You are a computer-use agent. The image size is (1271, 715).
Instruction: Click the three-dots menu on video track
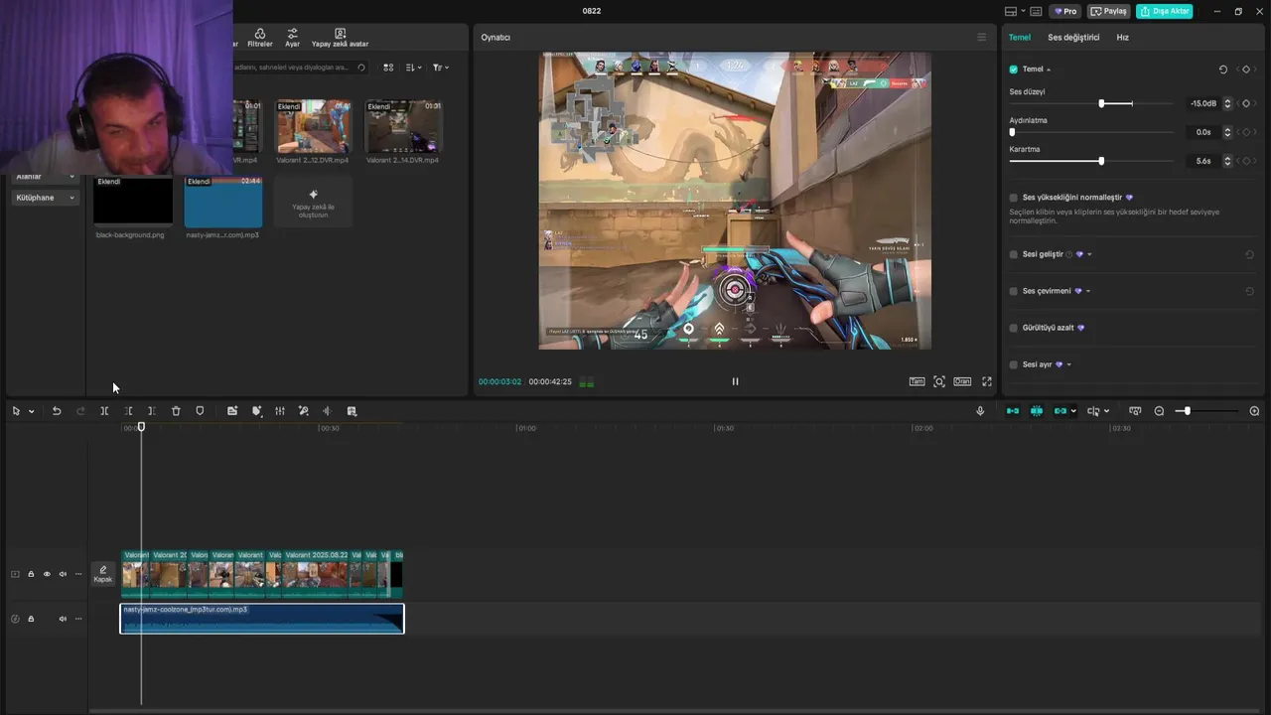coord(78,574)
